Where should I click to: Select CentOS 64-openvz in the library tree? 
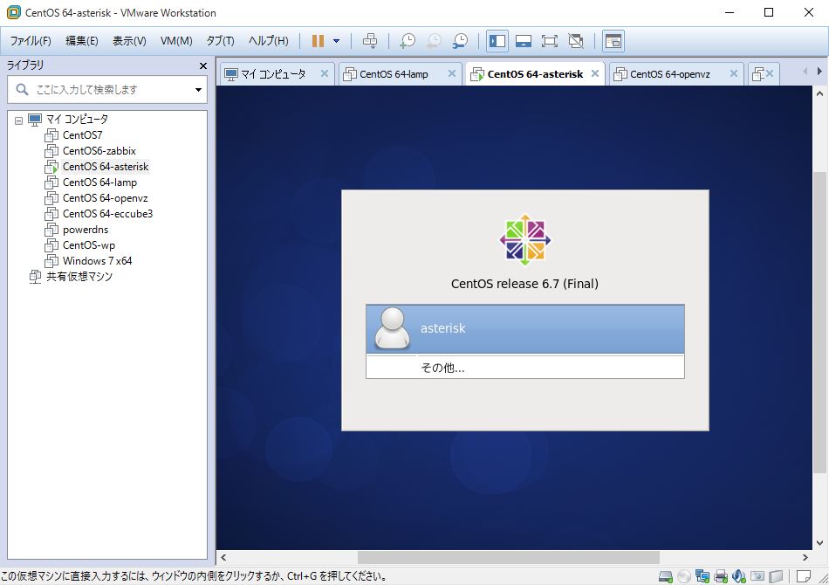tap(106, 198)
